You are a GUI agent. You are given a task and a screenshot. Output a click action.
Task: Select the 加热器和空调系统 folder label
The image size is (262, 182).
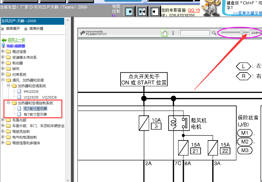(x=32, y=86)
